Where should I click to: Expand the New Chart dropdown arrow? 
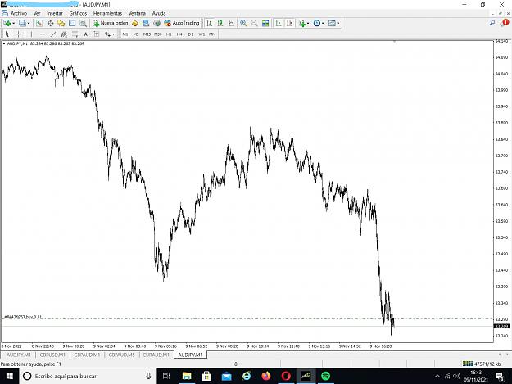[13, 23]
